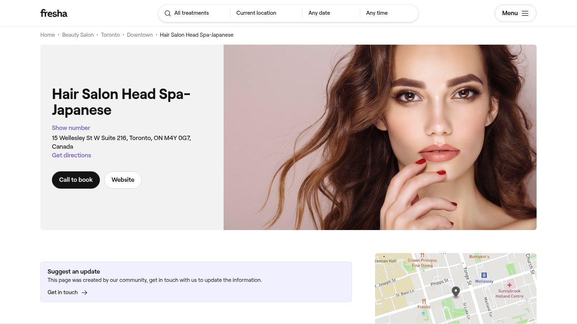577x324 pixels.
Task: Click the arrow icon beside Get in touch
Action: pos(84,292)
